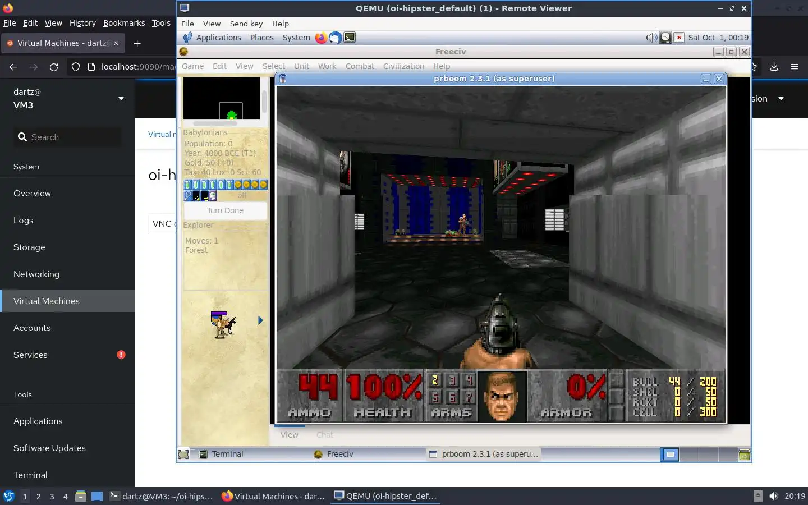808x505 pixels.
Task: Open Firefox downloads panel
Action: point(774,67)
